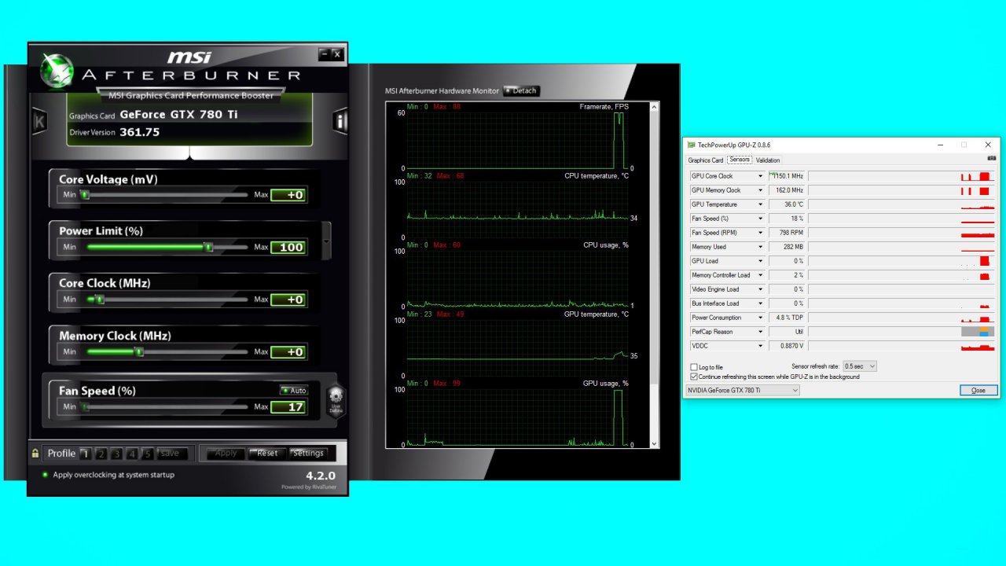Screen dimensions: 1006x566
Task: Click the Core Clock slider handle
Action: [x=100, y=300]
